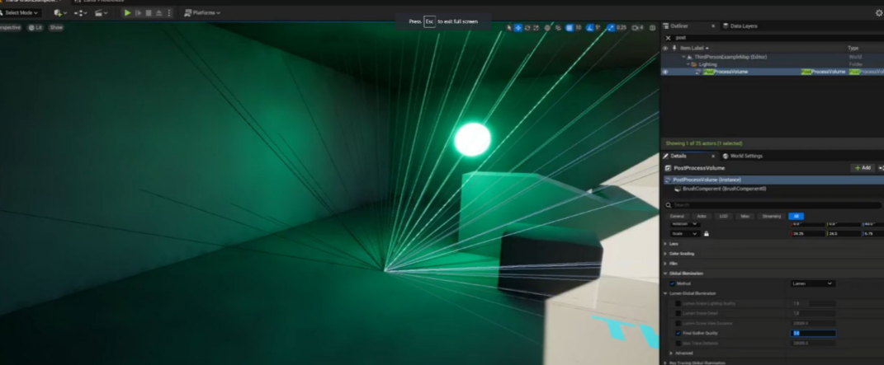Select the General filter tab
Image resolution: width=884 pixels, height=365 pixels.
(677, 216)
